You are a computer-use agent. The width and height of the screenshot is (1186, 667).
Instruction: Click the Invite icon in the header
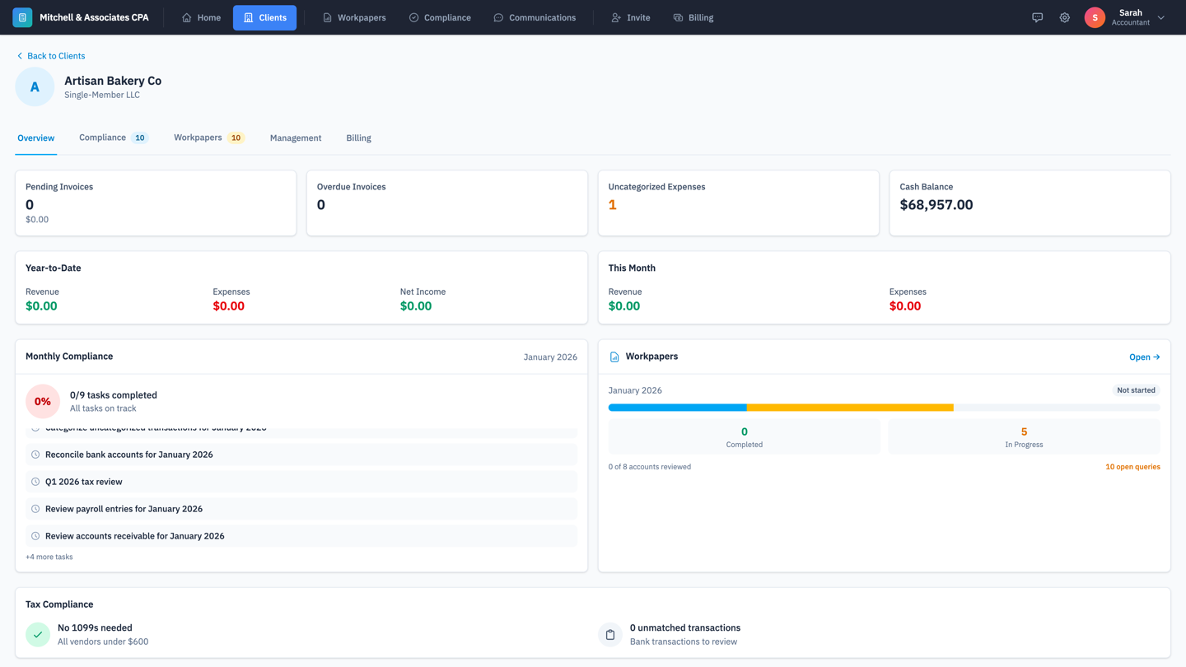[615, 17]
